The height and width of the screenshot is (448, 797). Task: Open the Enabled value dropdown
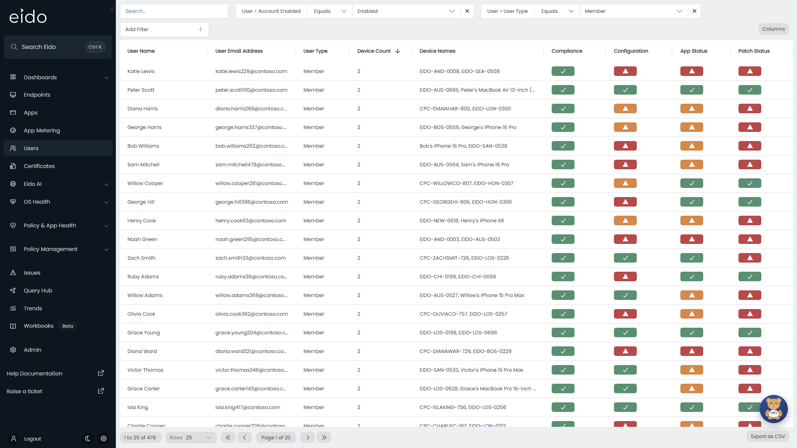tap(406, 11)
